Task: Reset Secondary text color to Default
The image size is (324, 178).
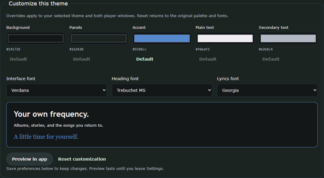Action: click(x=271, y=59)
